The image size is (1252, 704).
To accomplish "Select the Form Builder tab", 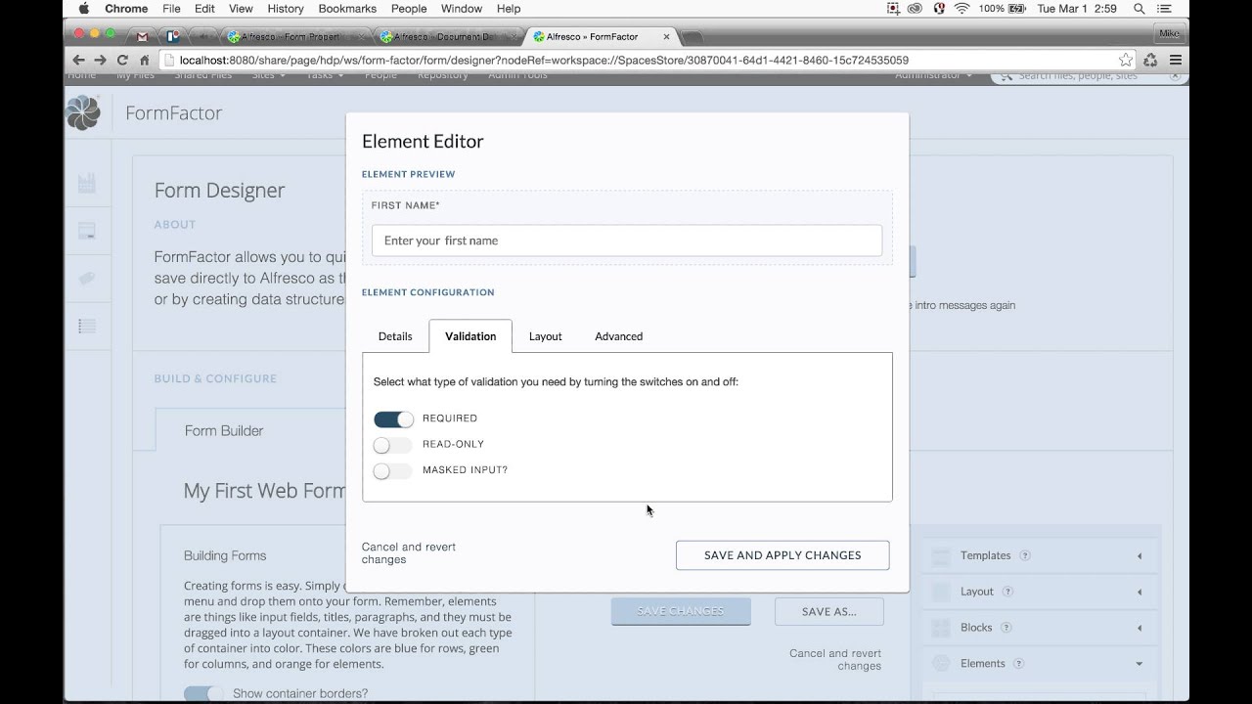I will (x=224, y=430).
